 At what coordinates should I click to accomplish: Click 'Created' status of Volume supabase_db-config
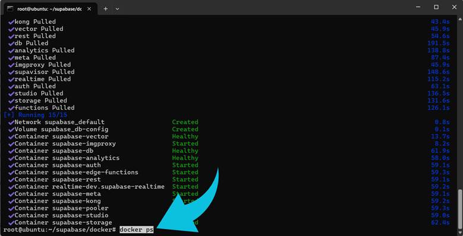(185, 129)
